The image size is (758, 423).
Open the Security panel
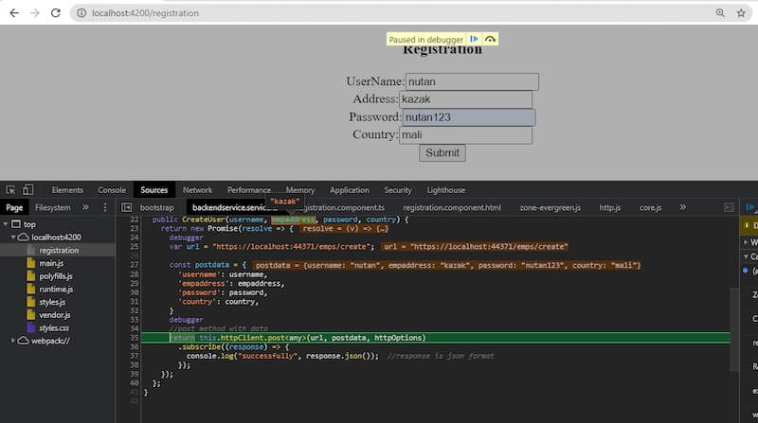point(398,190)
